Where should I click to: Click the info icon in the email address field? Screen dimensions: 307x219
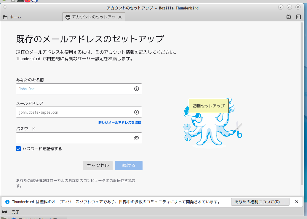point(137,112)
